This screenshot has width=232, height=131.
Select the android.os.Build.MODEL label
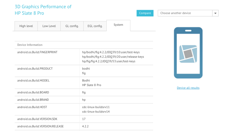pos(33,80)
